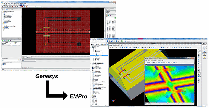Screen dimensions: 209x108
Task: Open the Modify menu in the EMPro geometry window
Action: coord(114,45)
